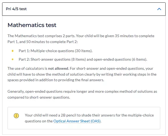Open the Optical Answer Sheet (OAS) link
Screen dimensions: 168x136
tap(77, 121)
